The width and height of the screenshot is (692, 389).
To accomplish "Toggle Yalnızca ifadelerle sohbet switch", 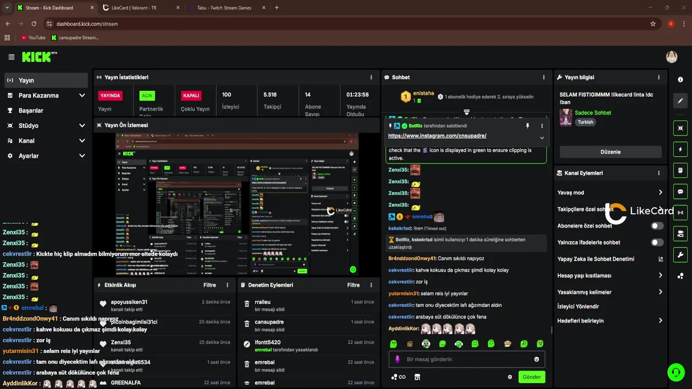I will 657,243.
